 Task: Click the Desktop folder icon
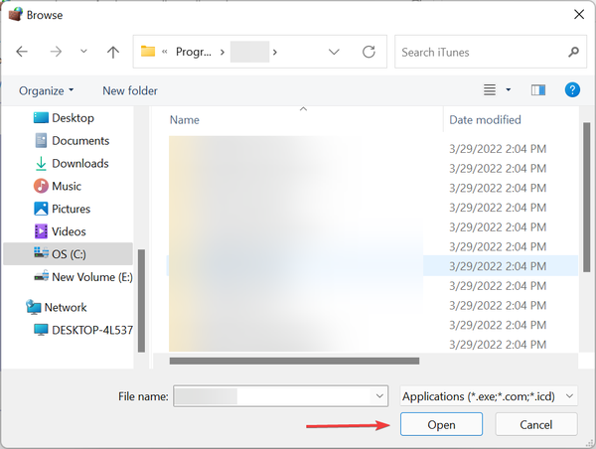pos(41,118)
